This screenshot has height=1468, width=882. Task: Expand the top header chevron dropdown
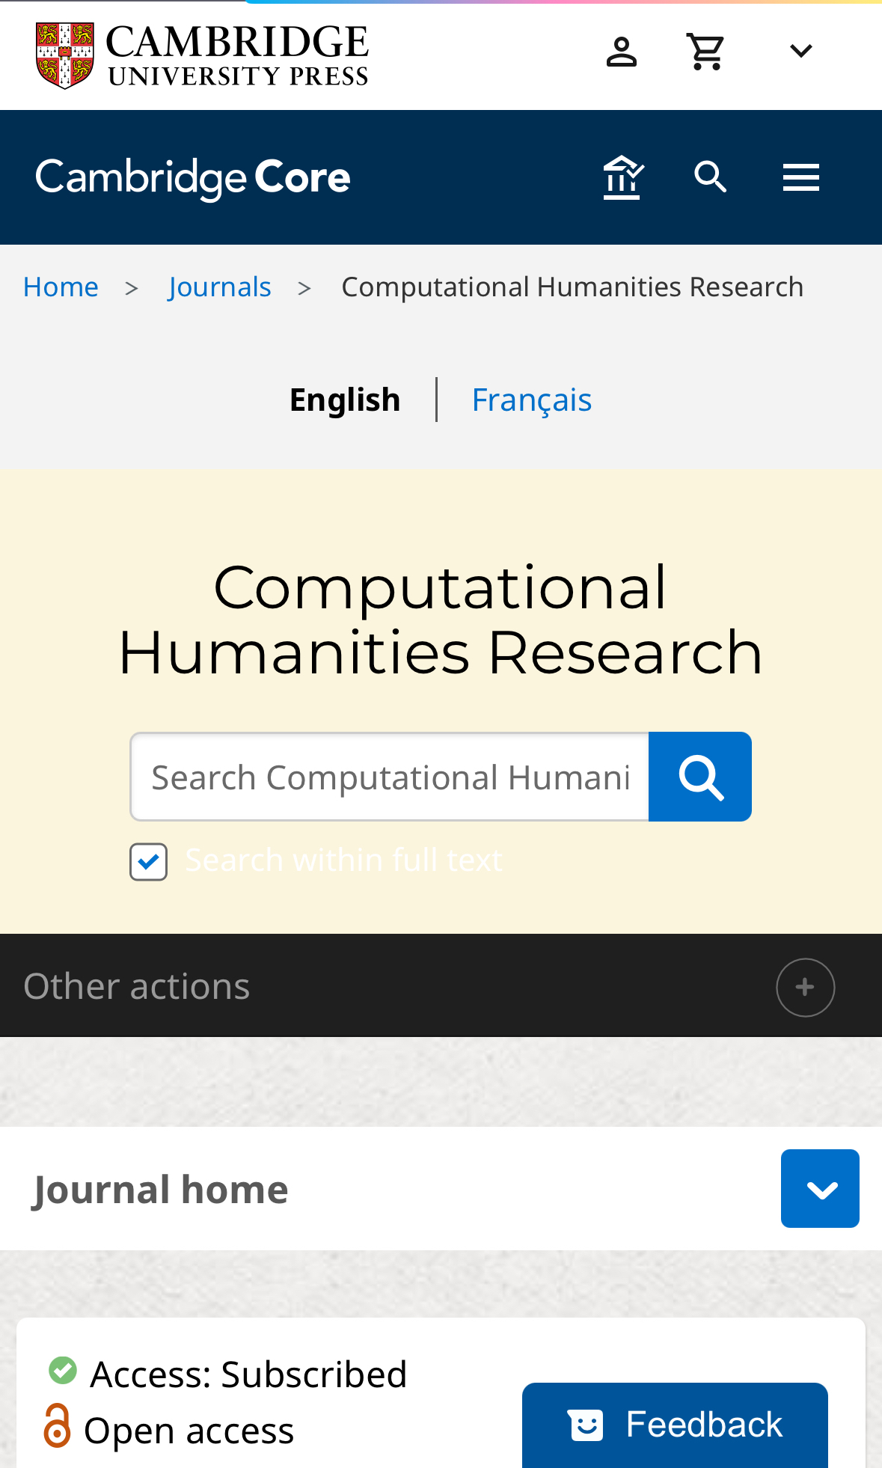tap(800, 51)
